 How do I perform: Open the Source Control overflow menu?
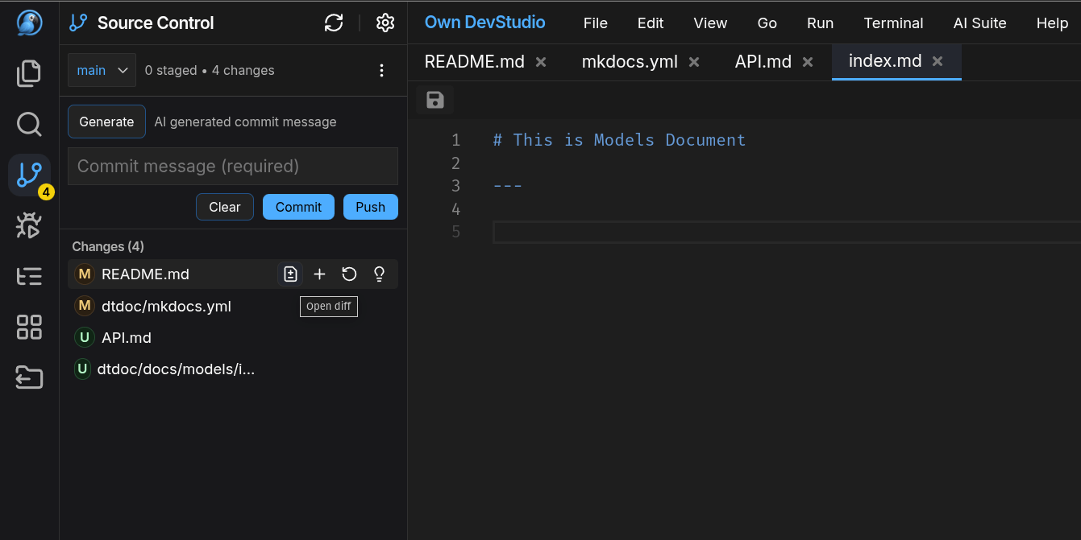[x=381, y=70]
